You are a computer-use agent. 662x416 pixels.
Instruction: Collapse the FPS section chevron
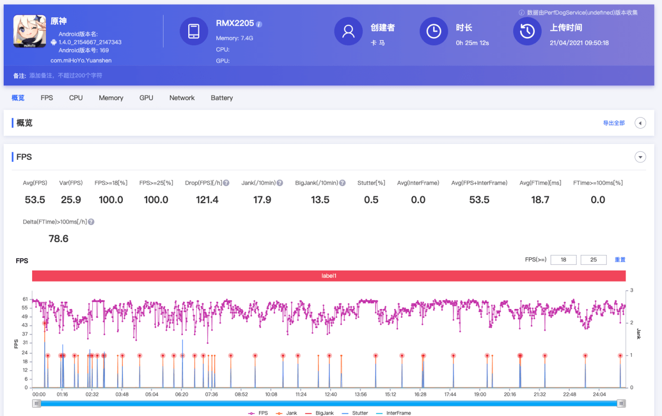tap(640, 157)
